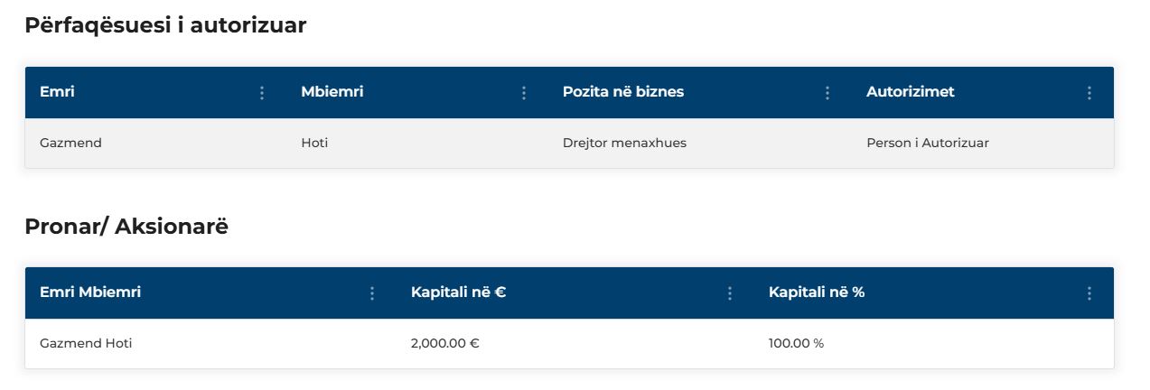
Task: Sort by Pozita në biznes header
Action: coord(623,92)
